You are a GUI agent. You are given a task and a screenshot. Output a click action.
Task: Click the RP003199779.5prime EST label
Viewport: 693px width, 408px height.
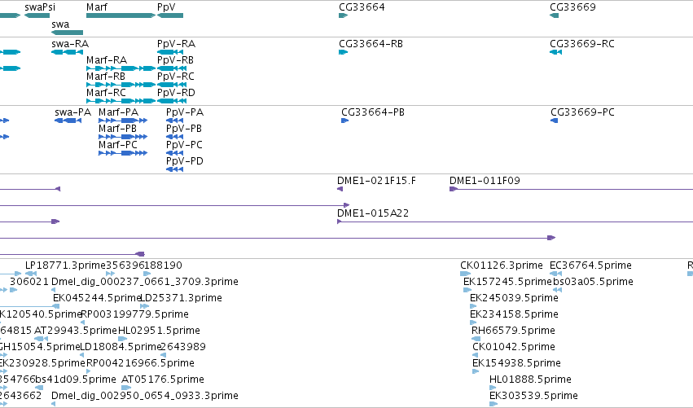134,314
